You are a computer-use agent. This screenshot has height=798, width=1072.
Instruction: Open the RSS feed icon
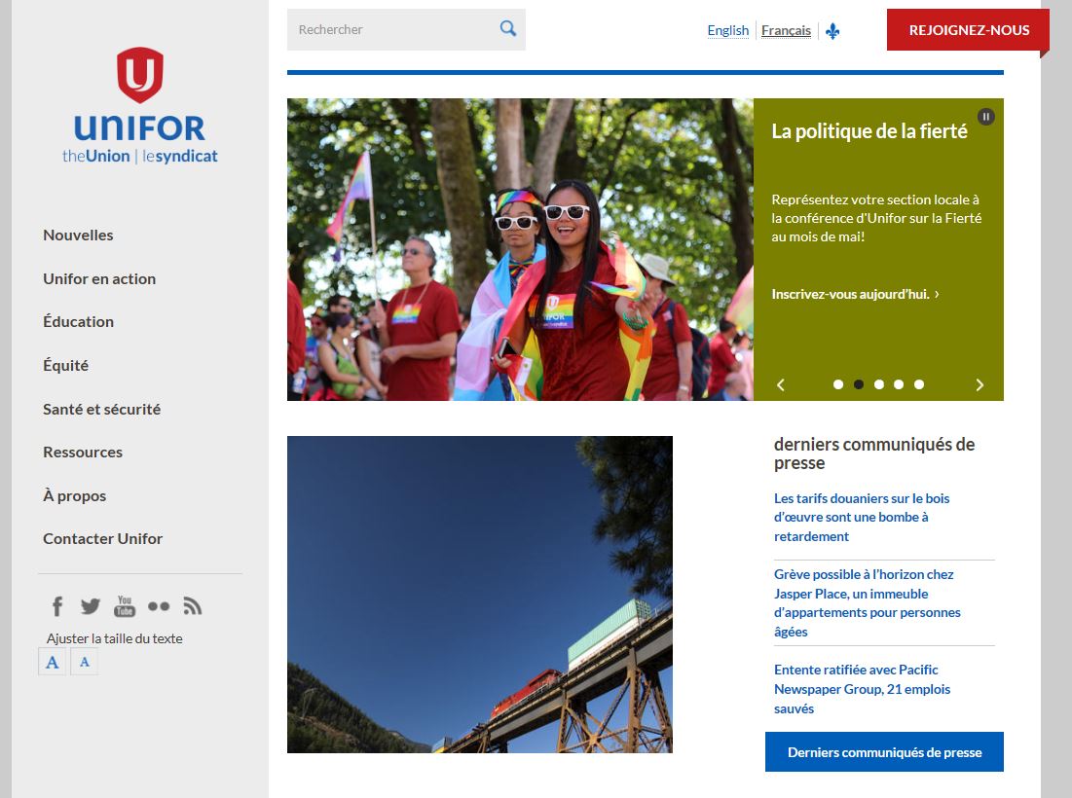point(193,606)
